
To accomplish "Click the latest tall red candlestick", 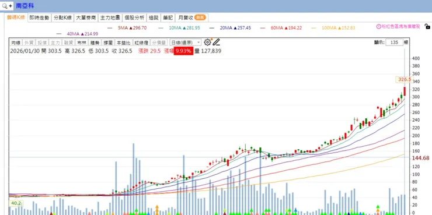I will (x=405, y=91).
